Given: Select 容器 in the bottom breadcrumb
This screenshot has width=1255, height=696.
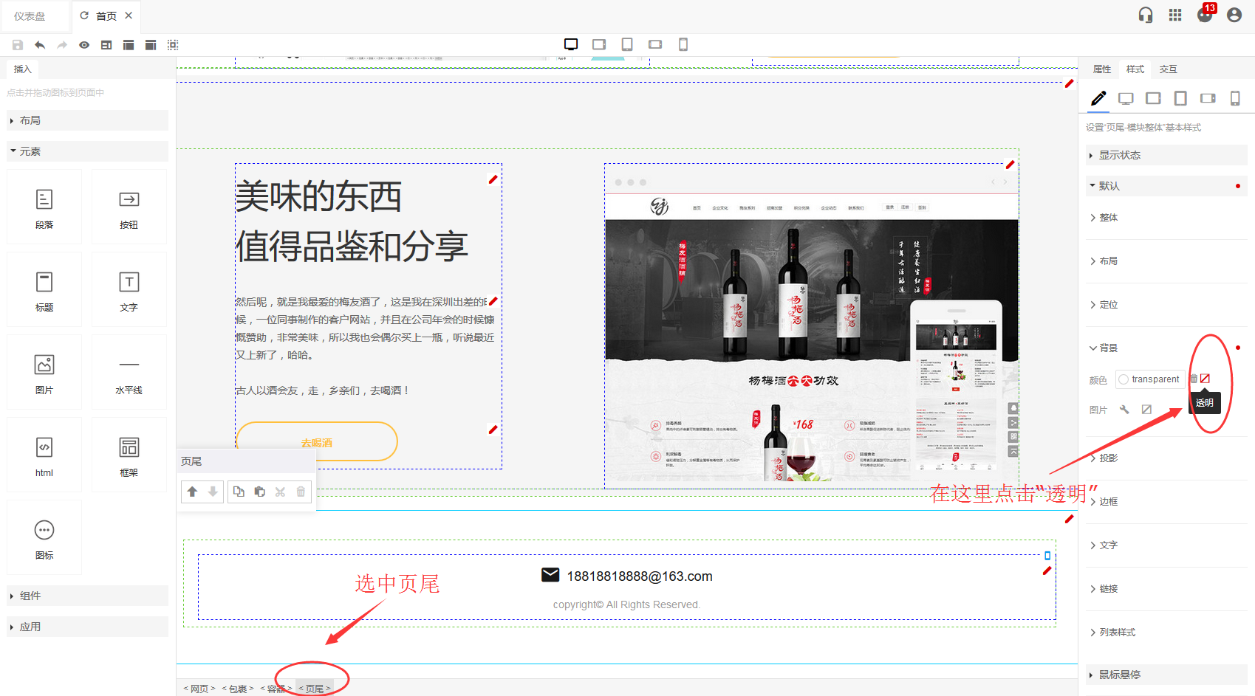Looking at the screenshot, I should 276,689.
